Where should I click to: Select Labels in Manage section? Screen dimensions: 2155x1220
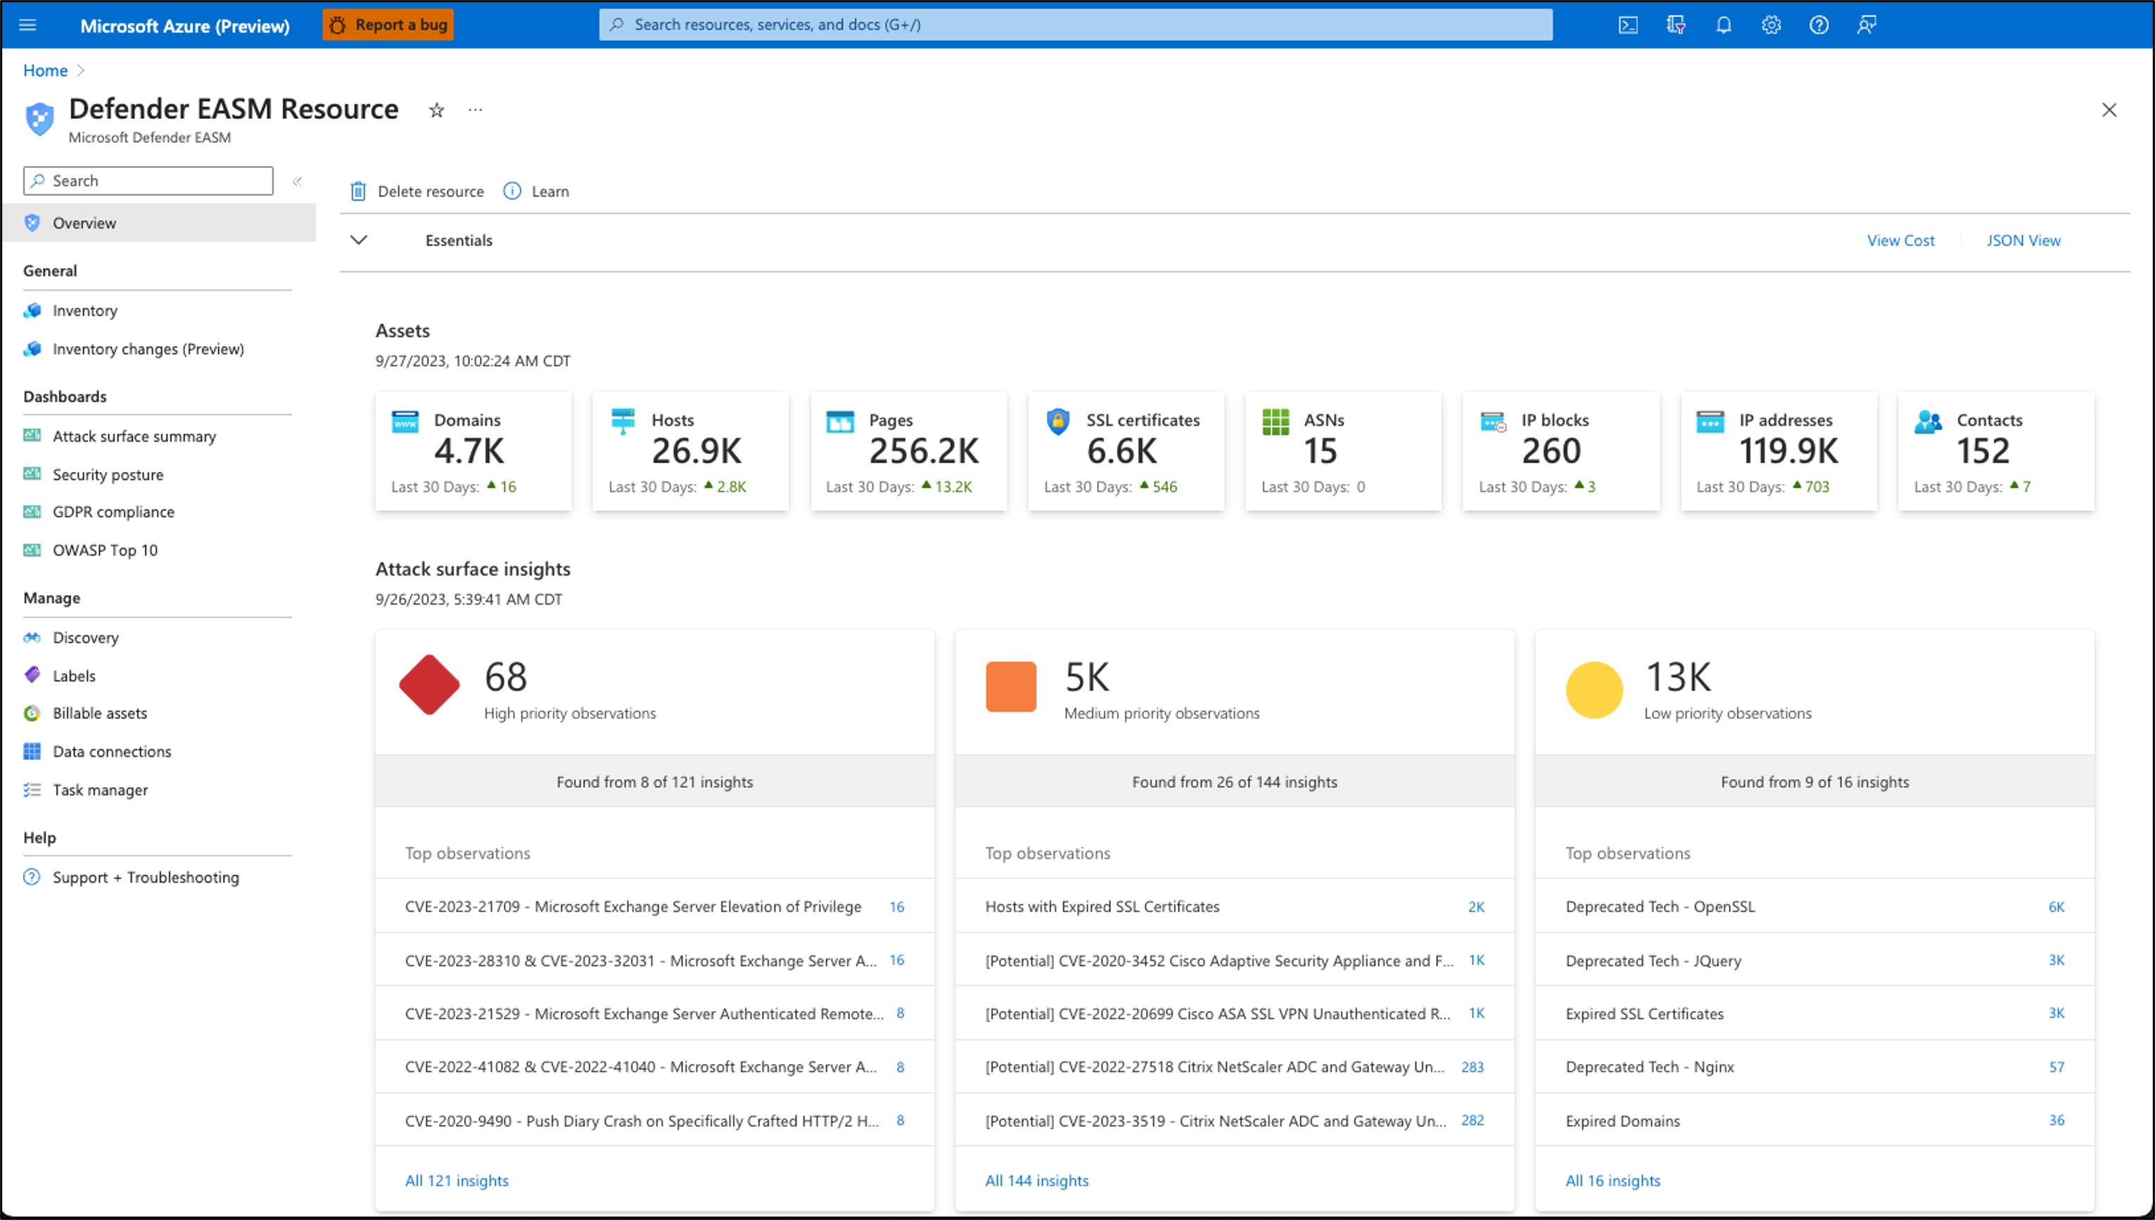[74, 675]
